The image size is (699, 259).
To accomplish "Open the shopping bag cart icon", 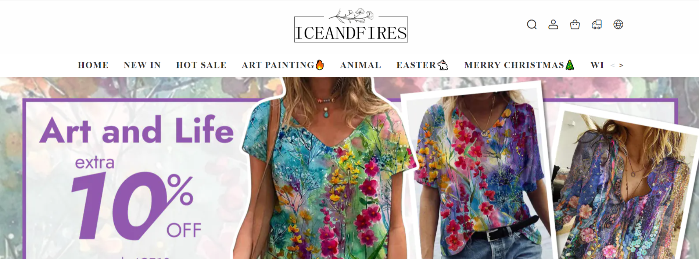I will click(575, 25).
